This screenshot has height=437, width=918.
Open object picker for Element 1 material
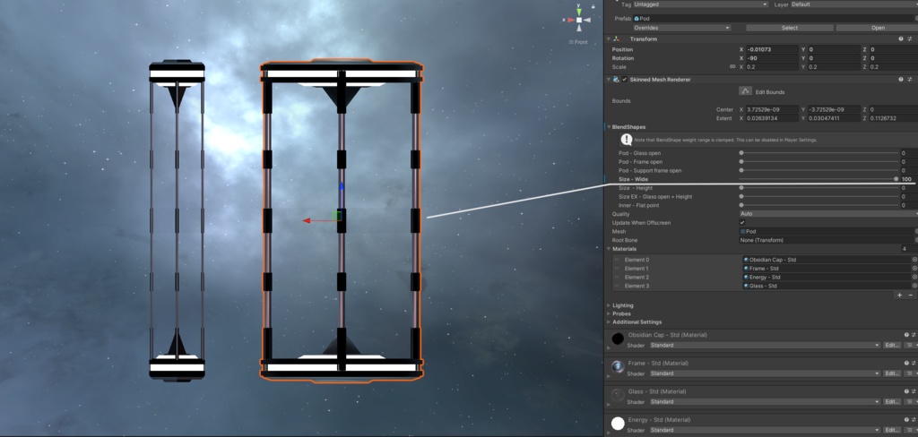pyautogui.click(x=914, y=268)
